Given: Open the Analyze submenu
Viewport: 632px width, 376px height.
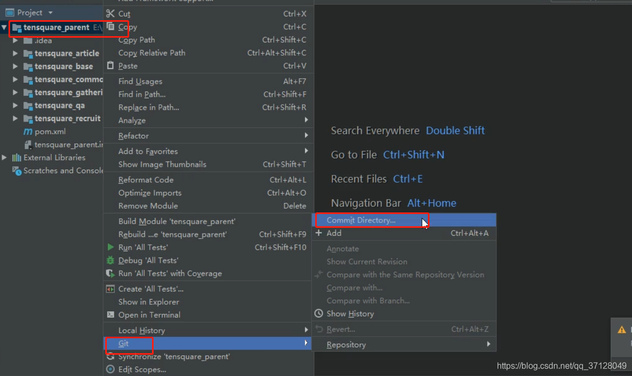Looking at the screenshot, I should (x=208, y=120).
